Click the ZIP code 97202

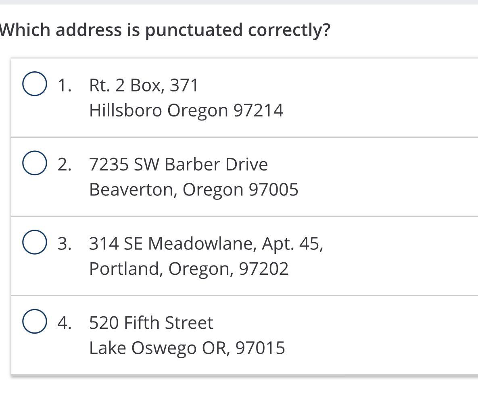(264, 269)
